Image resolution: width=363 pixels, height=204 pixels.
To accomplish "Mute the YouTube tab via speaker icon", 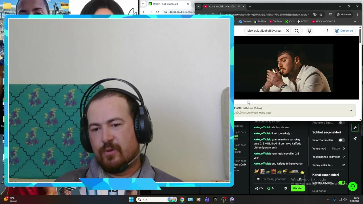I will pos(239,6).
